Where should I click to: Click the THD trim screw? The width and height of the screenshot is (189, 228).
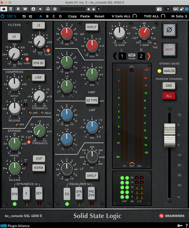point(155,43)
